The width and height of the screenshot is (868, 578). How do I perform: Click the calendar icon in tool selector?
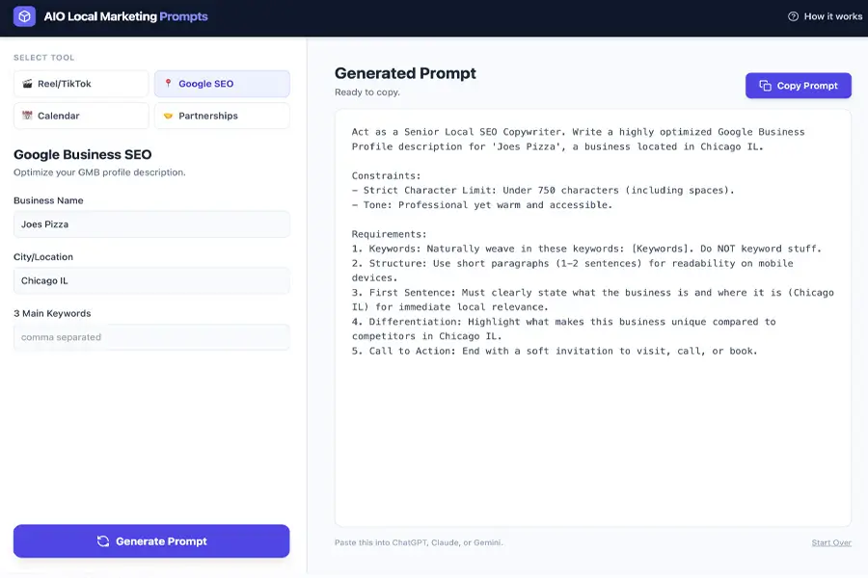coord(27,116)
